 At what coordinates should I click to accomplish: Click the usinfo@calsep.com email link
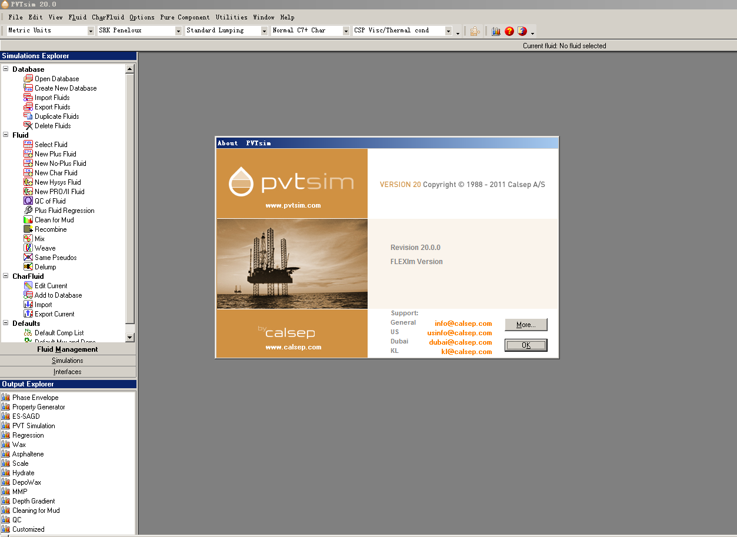pyautogui.click(x=459, y=333)
